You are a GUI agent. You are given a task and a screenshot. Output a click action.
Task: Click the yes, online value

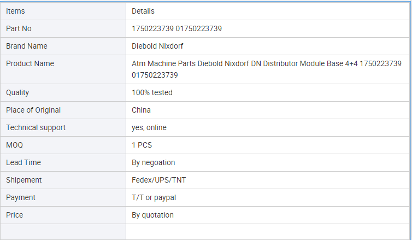tap(149, 127)
